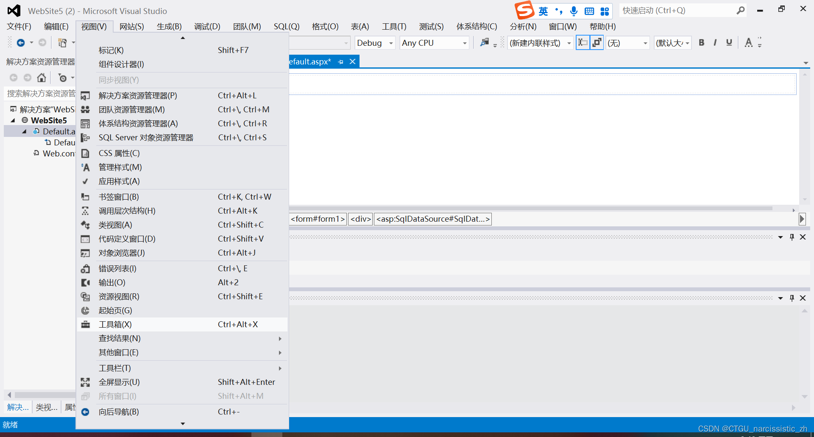Toggle Italic formatting button
The width and height of the screenshot is (814, 437).
tap(715, 42)
